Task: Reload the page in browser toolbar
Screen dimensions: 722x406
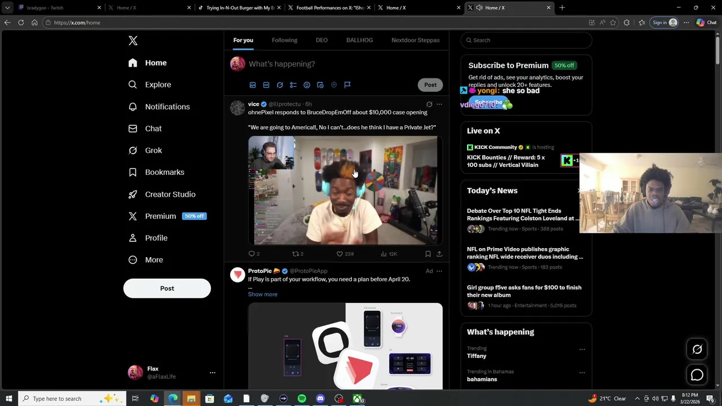Action: [21, 23]
